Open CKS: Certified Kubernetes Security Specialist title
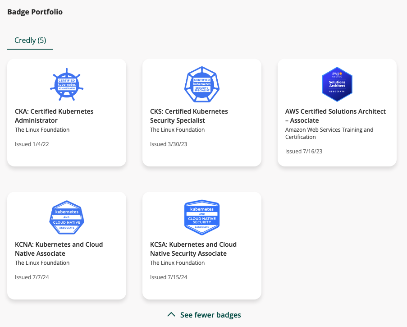407x327 pixels. pos(189,116)
